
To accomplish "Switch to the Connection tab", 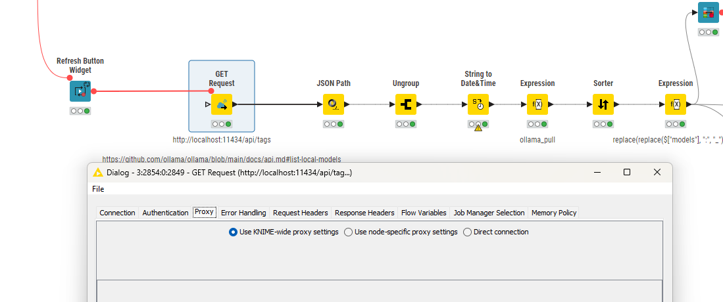I will tap(118, 213).
